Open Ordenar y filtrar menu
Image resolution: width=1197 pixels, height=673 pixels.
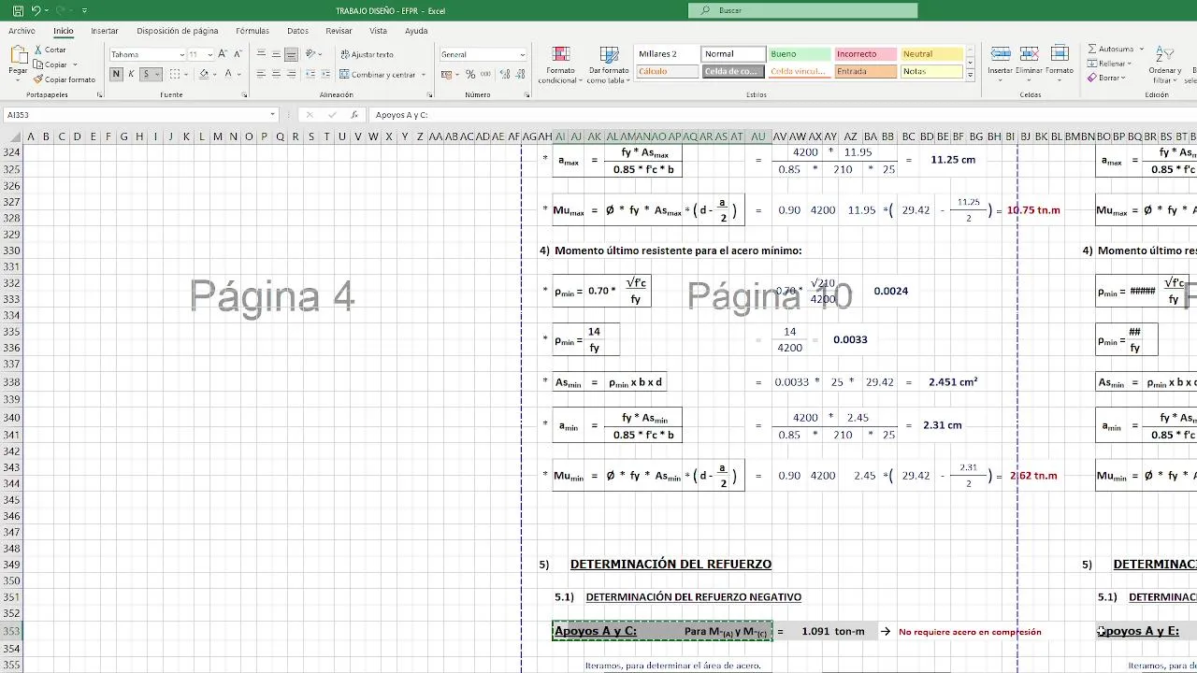[x=1165, y=64]
